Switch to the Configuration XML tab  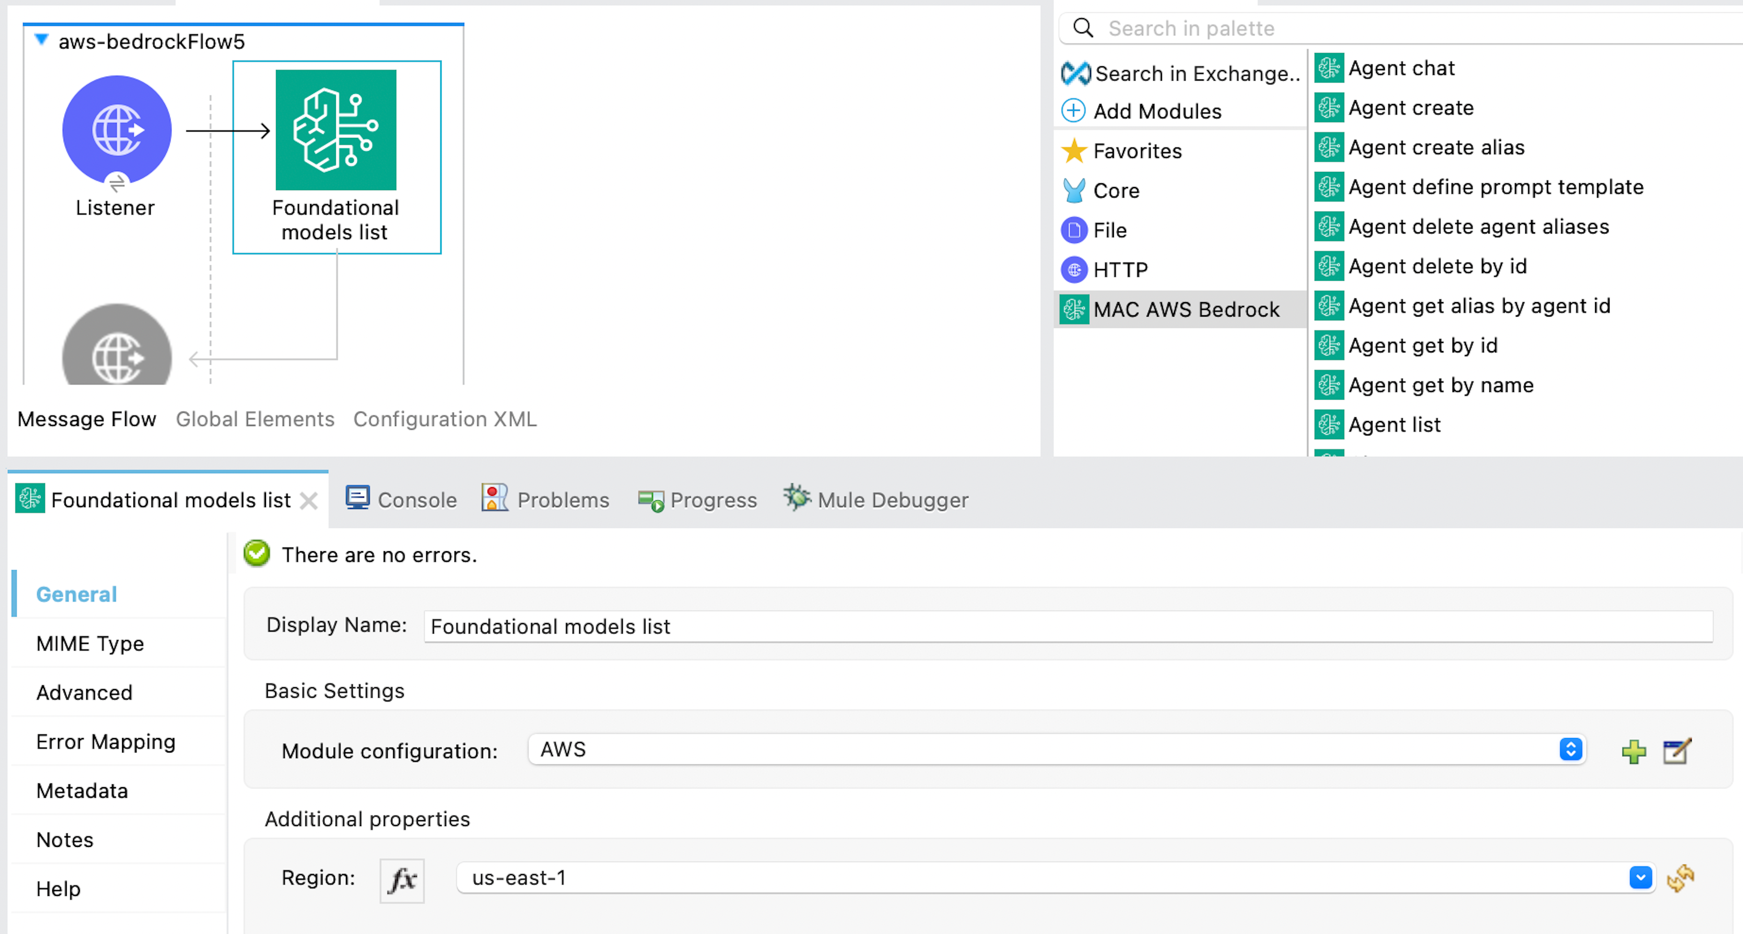point(445,419)
